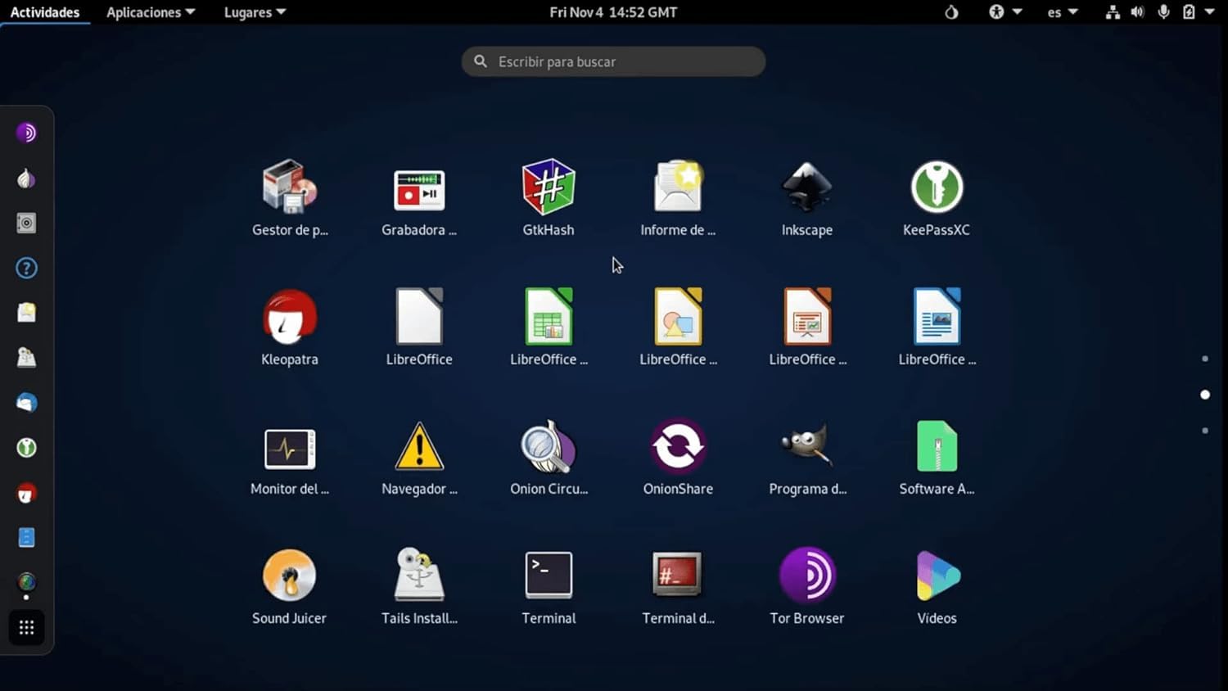Open the Videos app

coord(937,576)
